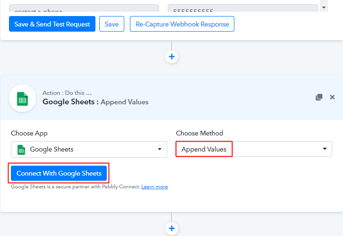The image size is (343, 236).
Task: Remove the Google Sheets action step
Action: [332, 97]
